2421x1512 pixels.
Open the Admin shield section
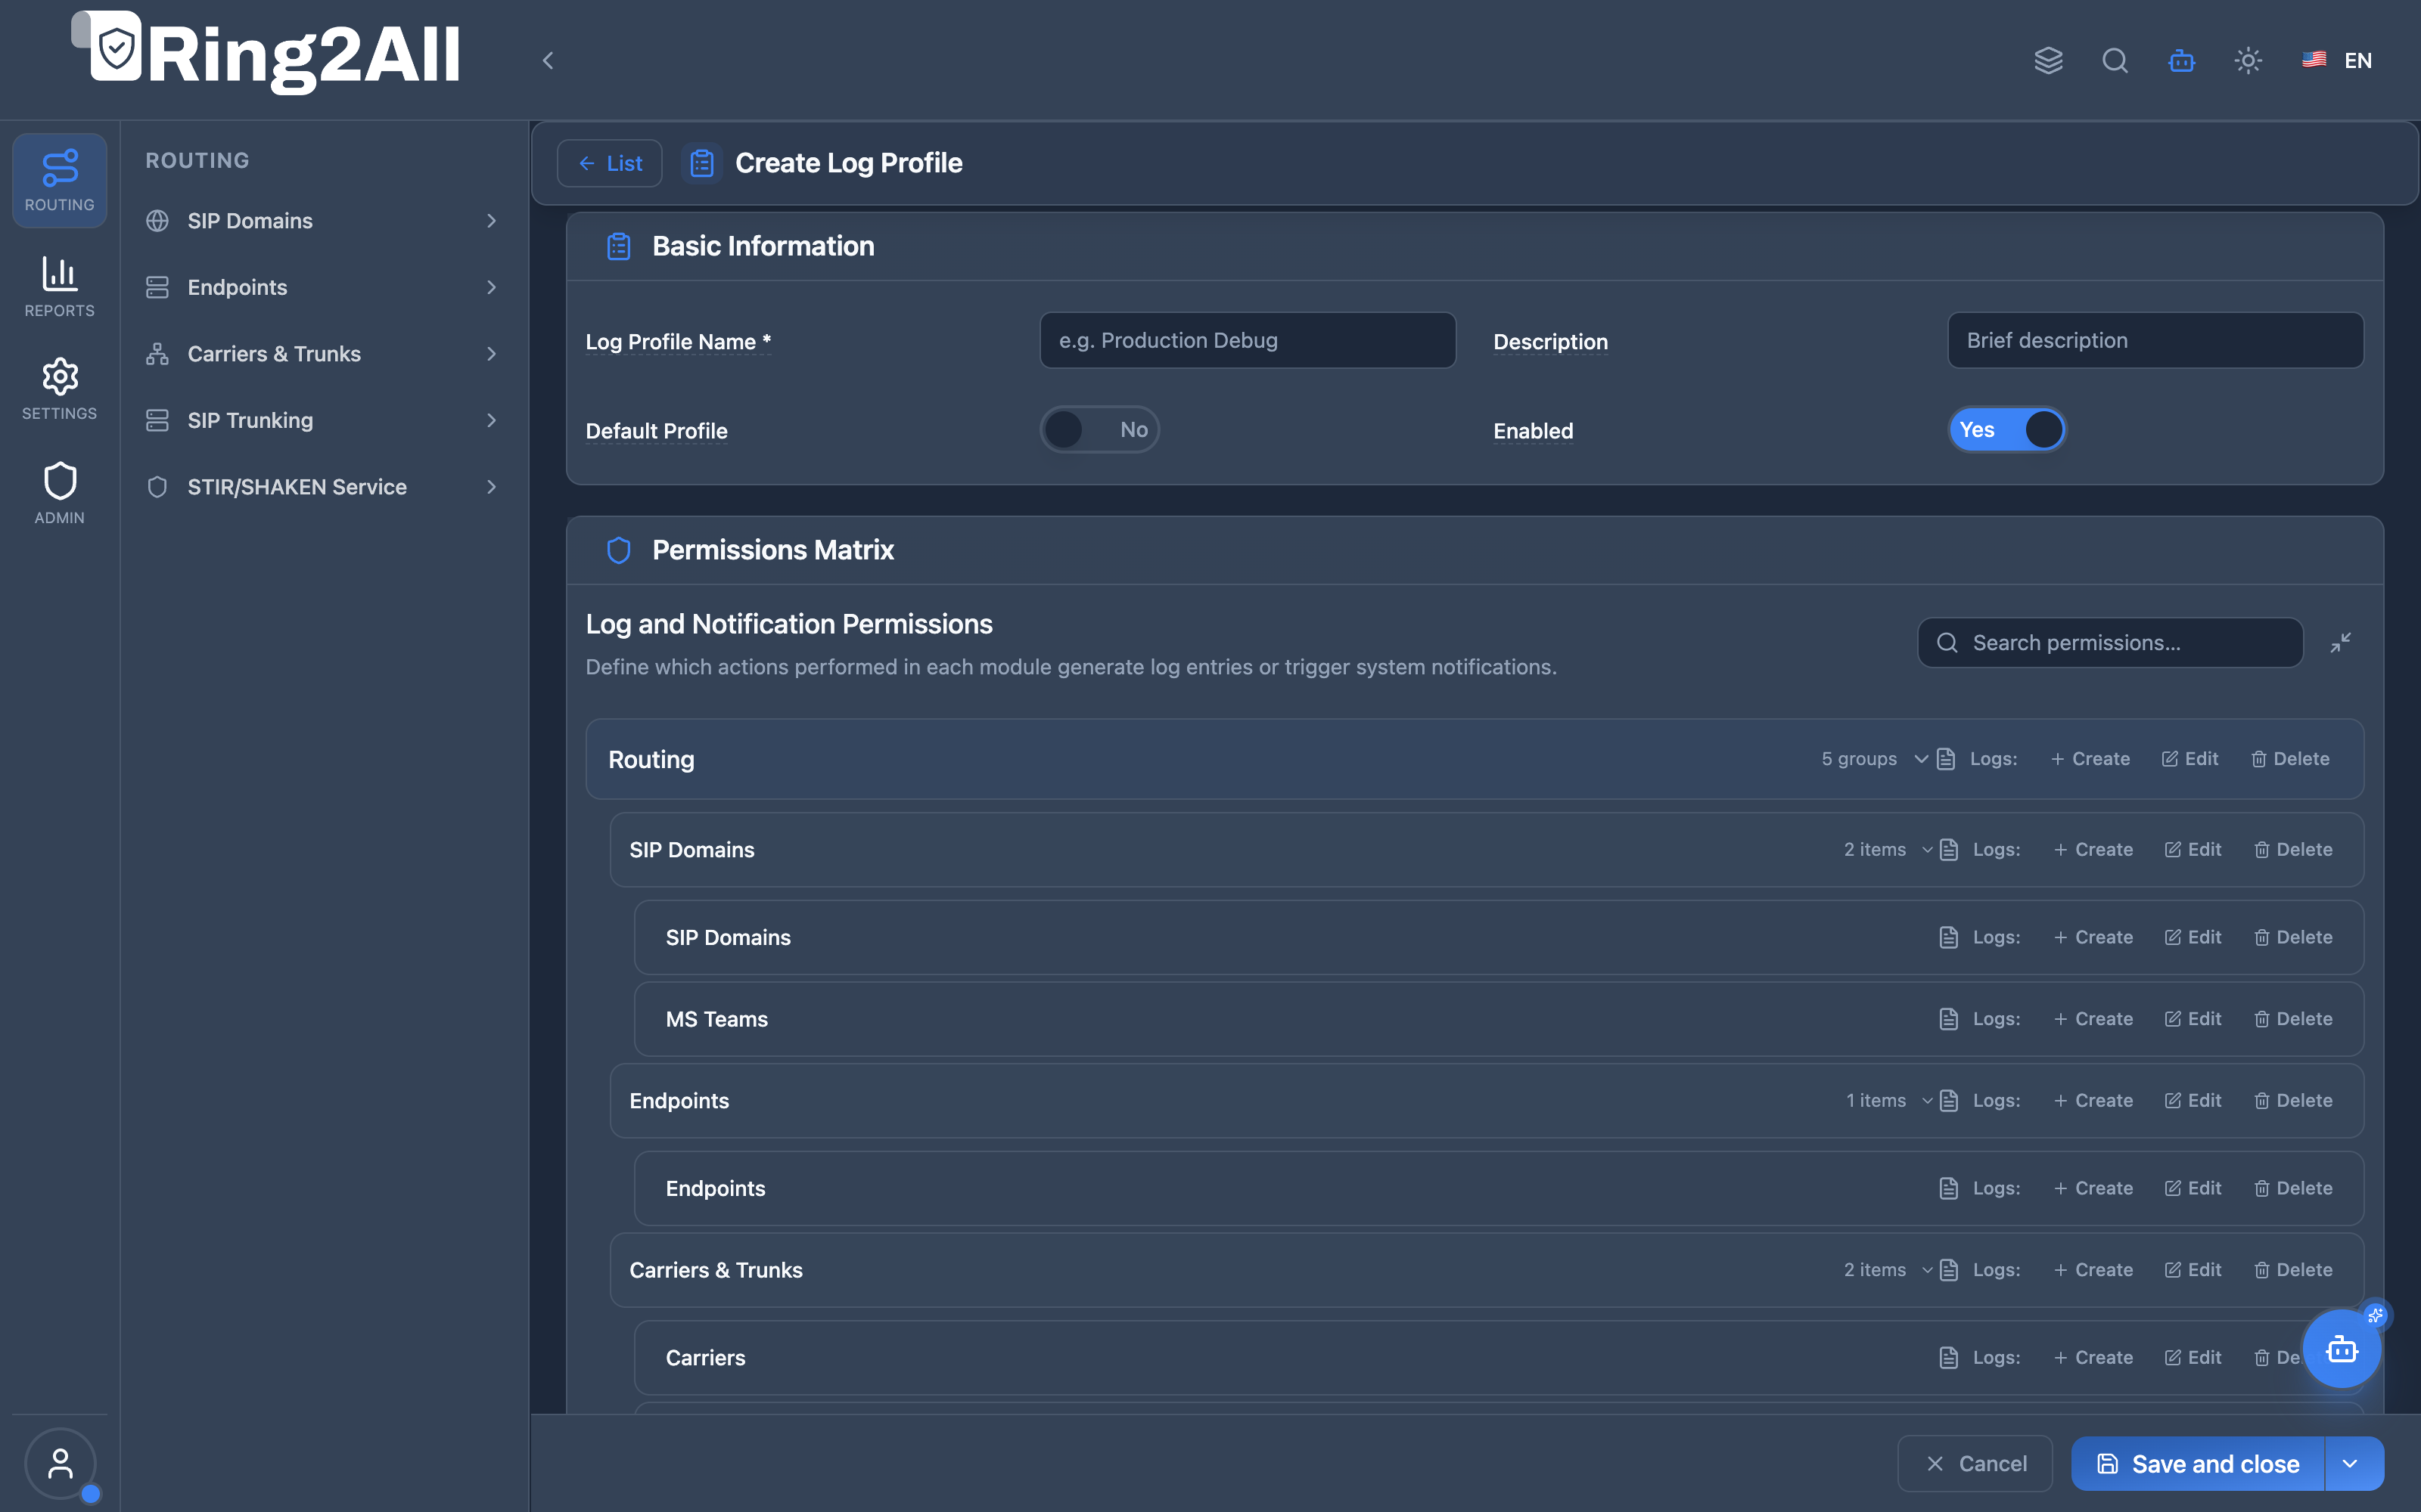coord(59,493)
